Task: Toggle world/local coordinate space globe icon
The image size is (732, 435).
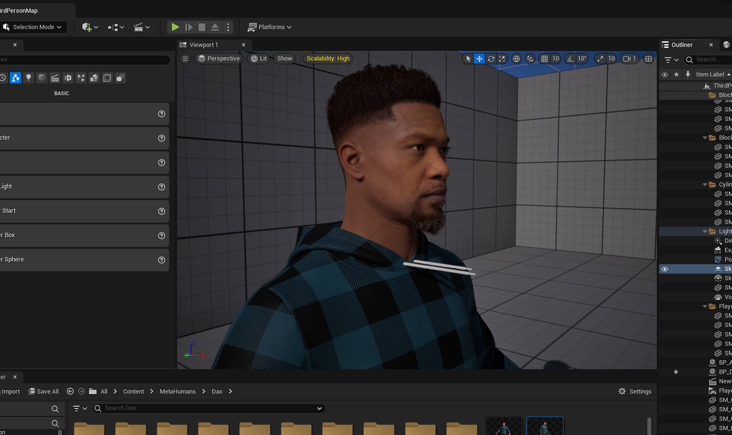Action: click(516, 59)
